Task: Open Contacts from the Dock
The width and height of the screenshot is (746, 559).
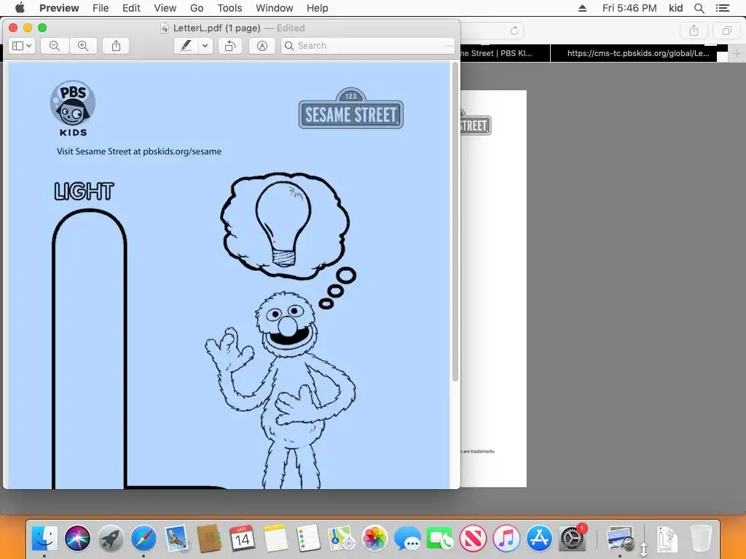Action: 209,538
